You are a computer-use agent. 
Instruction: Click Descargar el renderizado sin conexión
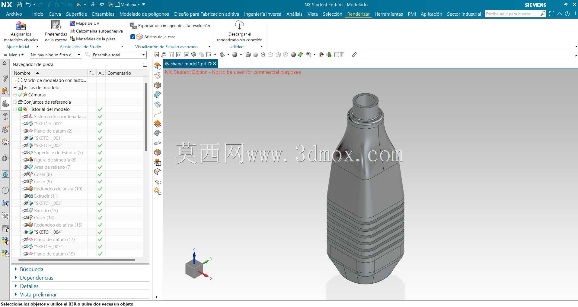pos(240,32)
